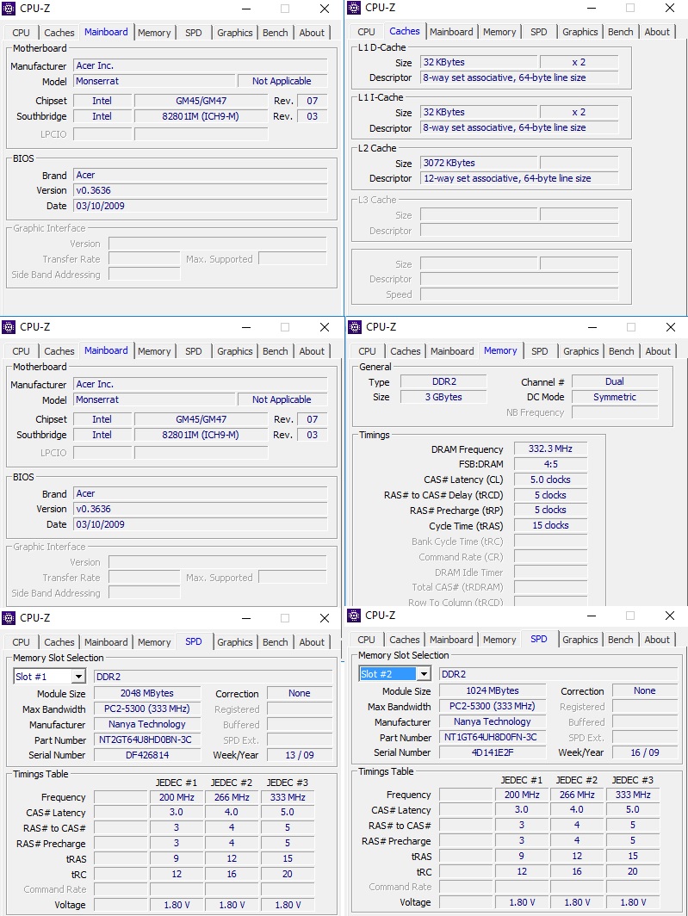Open Memory tab in the Slot #1 SPD window
This screenshot has height=916, width=688.
154,642
